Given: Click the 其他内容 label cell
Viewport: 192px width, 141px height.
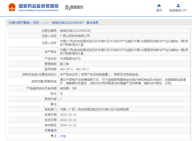Looking at the screenshot, I should 50,99.
